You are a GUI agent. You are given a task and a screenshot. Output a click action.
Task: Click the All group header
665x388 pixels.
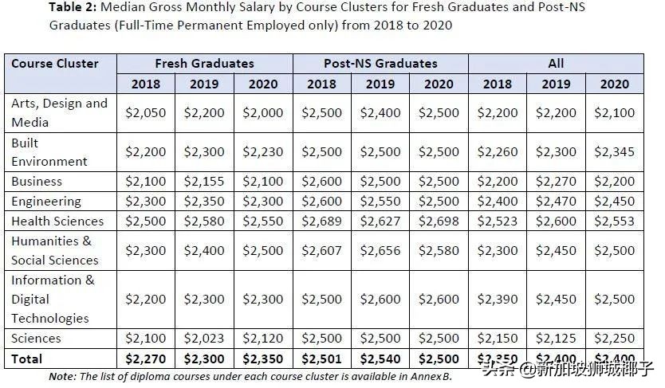(556, 64)
